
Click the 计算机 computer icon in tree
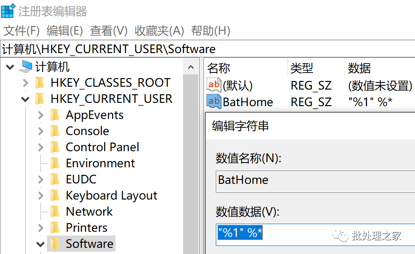click(25, 66)
